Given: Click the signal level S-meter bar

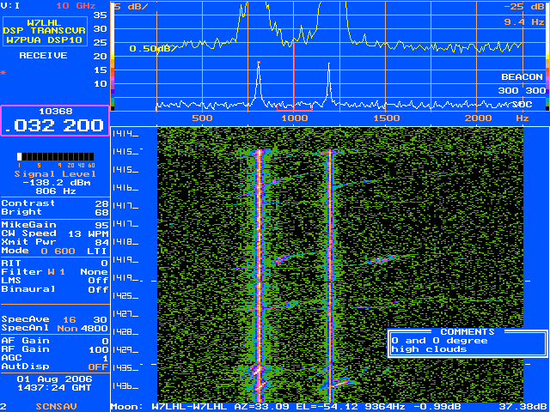Looking at the screenshot, I should pyautogui.click(x=55, y=156).
